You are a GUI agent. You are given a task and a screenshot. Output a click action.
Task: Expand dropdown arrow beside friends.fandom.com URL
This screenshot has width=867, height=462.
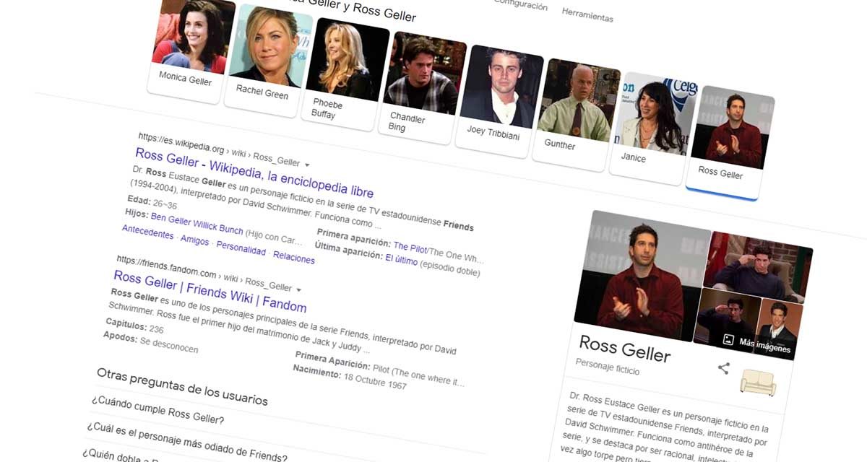point(298,289)
